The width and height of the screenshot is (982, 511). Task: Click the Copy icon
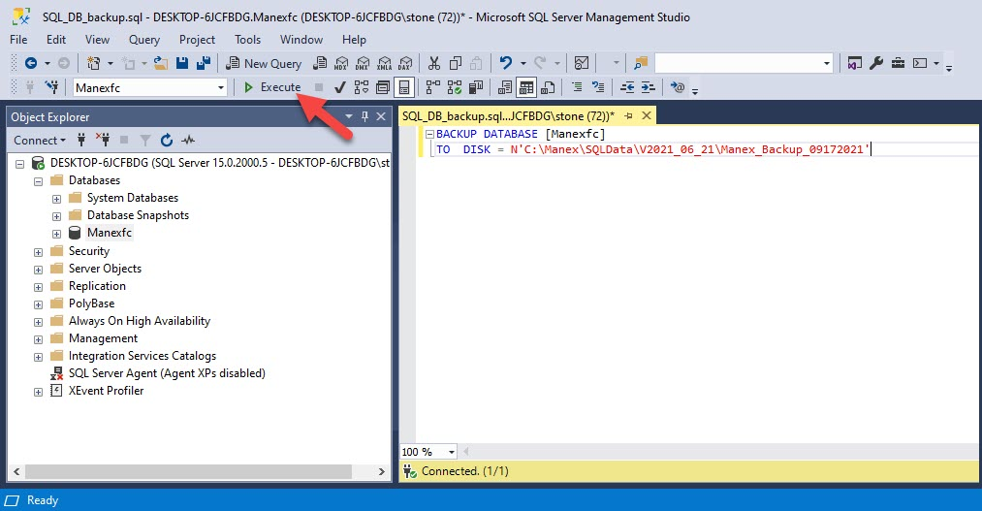point(456,63)
